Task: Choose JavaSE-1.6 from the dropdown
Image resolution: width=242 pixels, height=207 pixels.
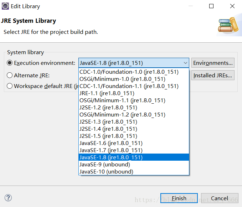Action: click(x=134, y=143)
